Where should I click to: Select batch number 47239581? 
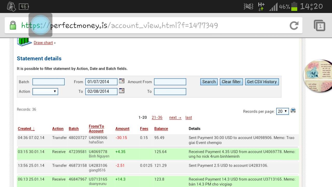click(x=78, y=152)
